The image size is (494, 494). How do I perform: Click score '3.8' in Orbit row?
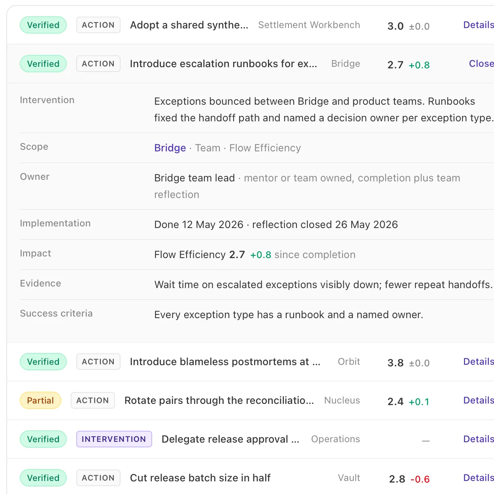tap(396, 363)
